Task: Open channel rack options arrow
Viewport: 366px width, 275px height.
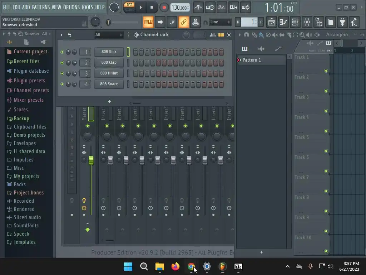Action: pos(61,35)
